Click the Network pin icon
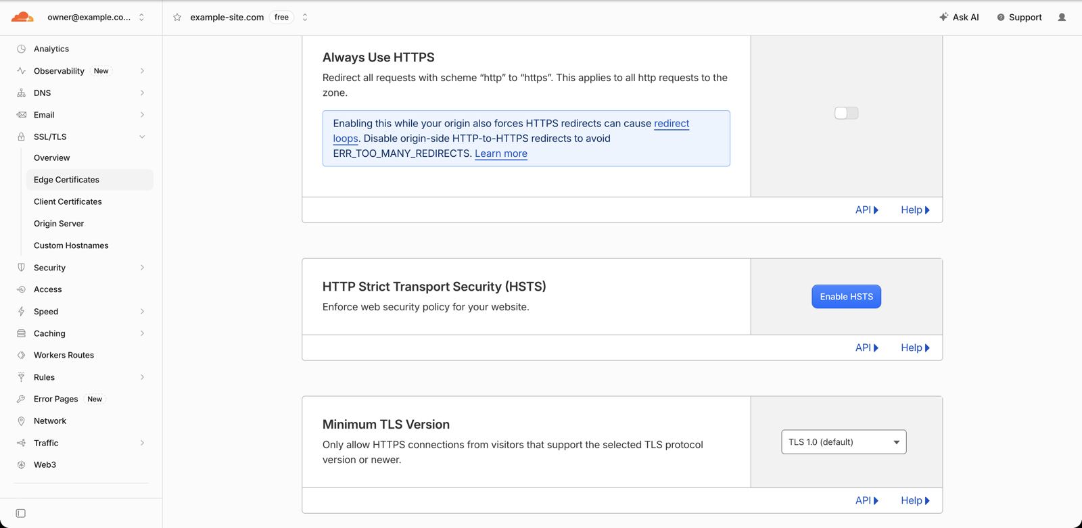Viewport: 1082px width, 528px height. click(x=22, y=421)
